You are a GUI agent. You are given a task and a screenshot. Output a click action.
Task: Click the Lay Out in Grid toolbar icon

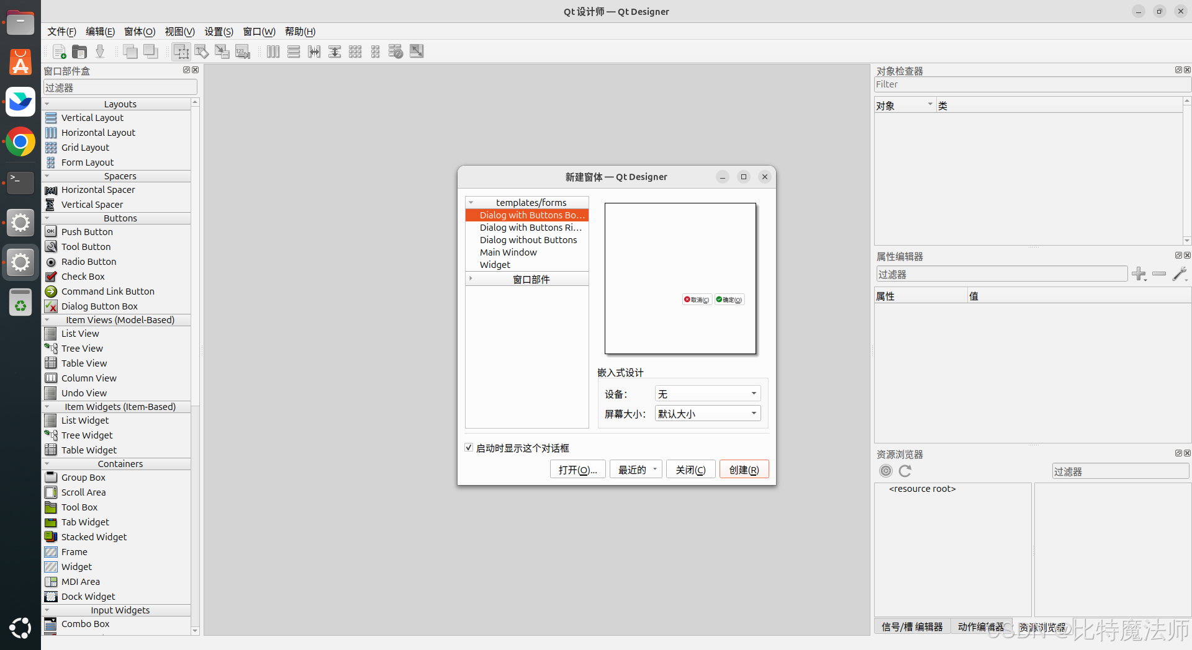(x=355, y=51)
